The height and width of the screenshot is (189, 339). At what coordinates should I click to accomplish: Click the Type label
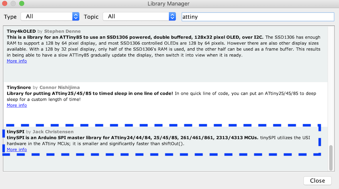[x=10, y=17]
